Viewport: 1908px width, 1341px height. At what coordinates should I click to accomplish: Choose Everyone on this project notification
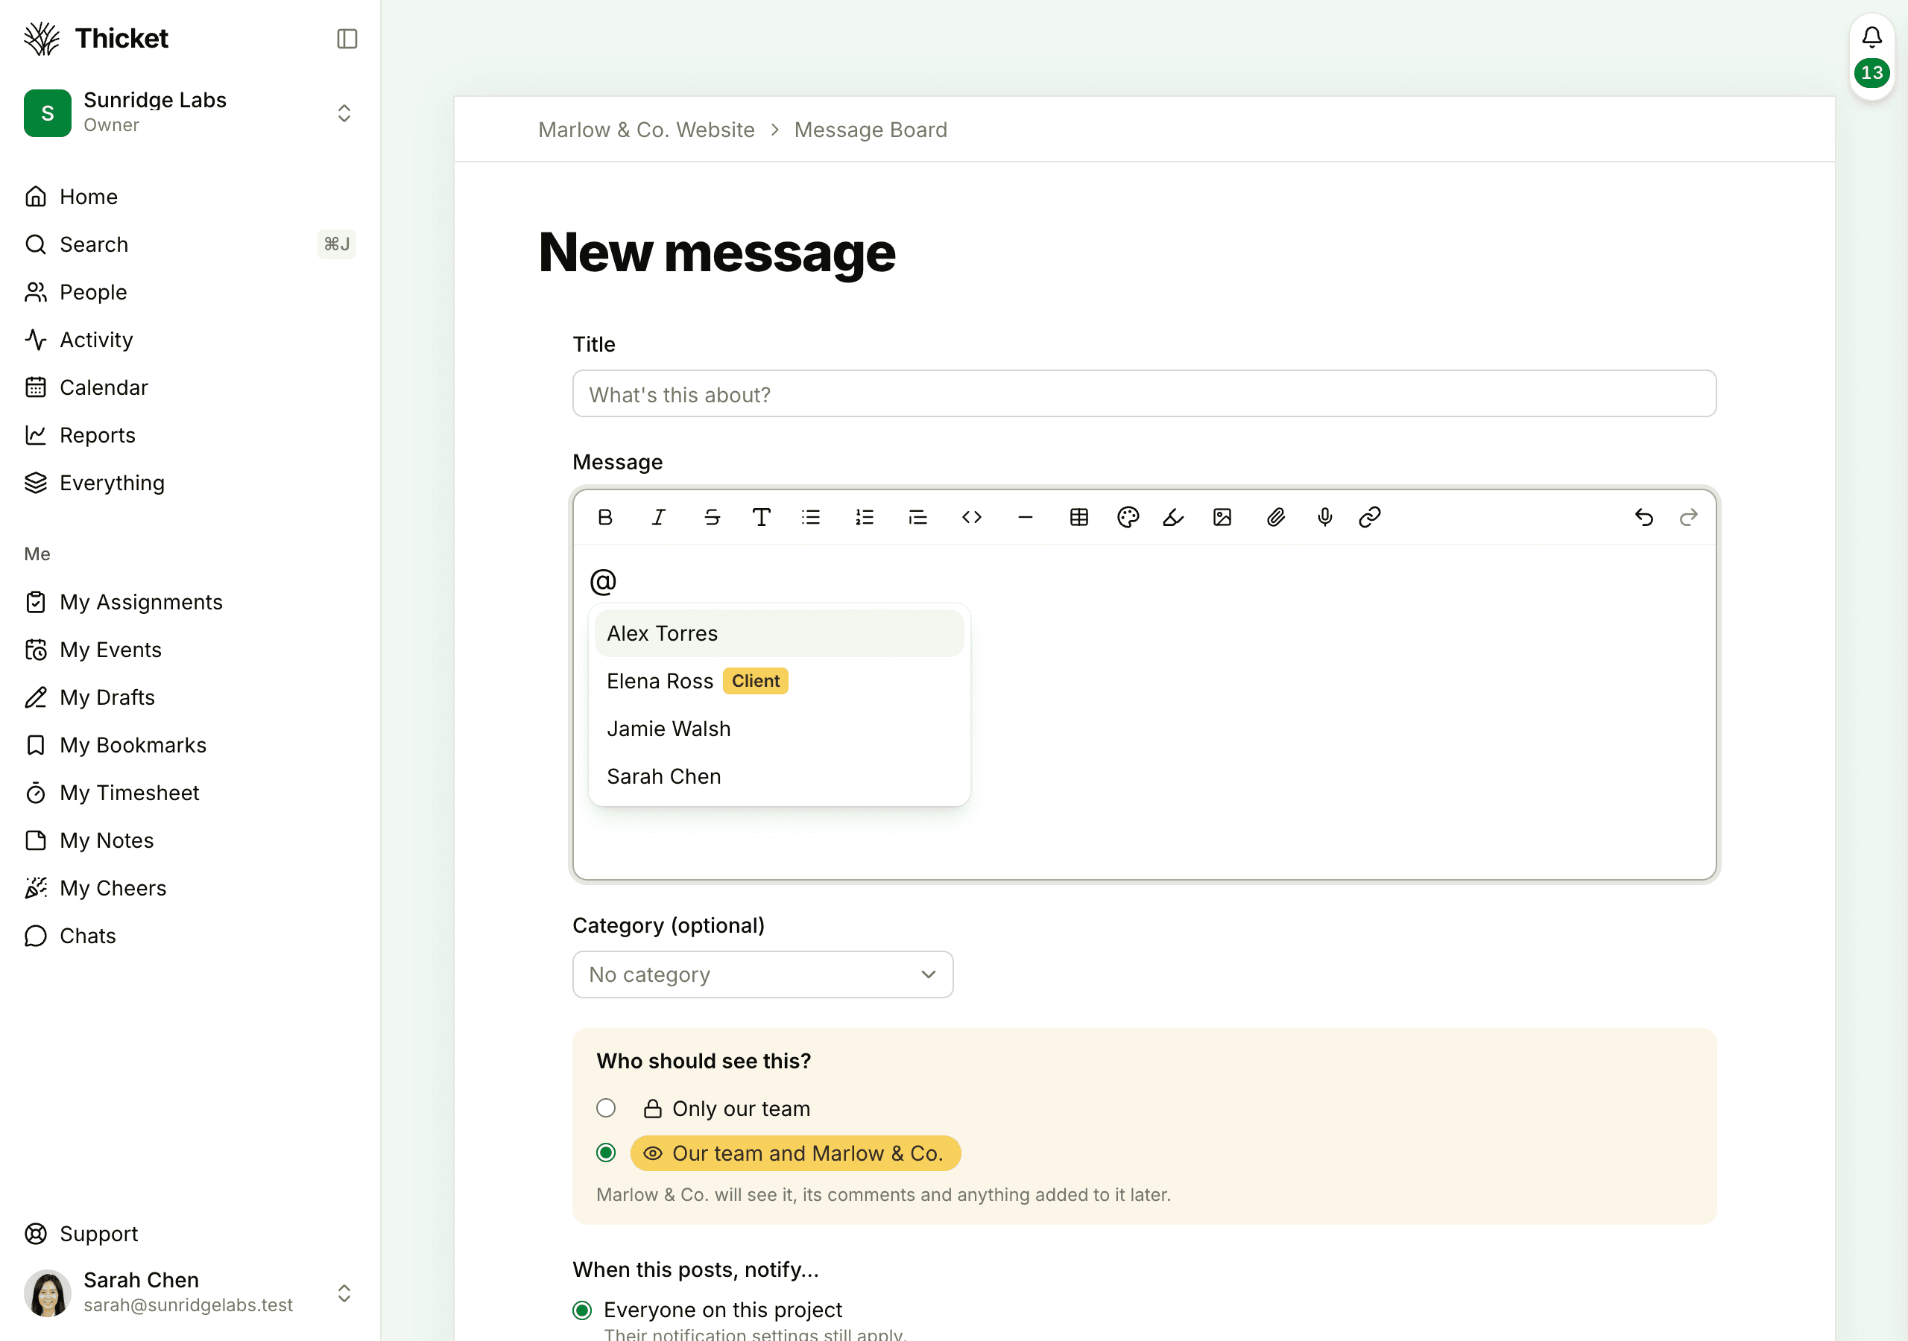pyautogui.click(x=581, y=1310)
